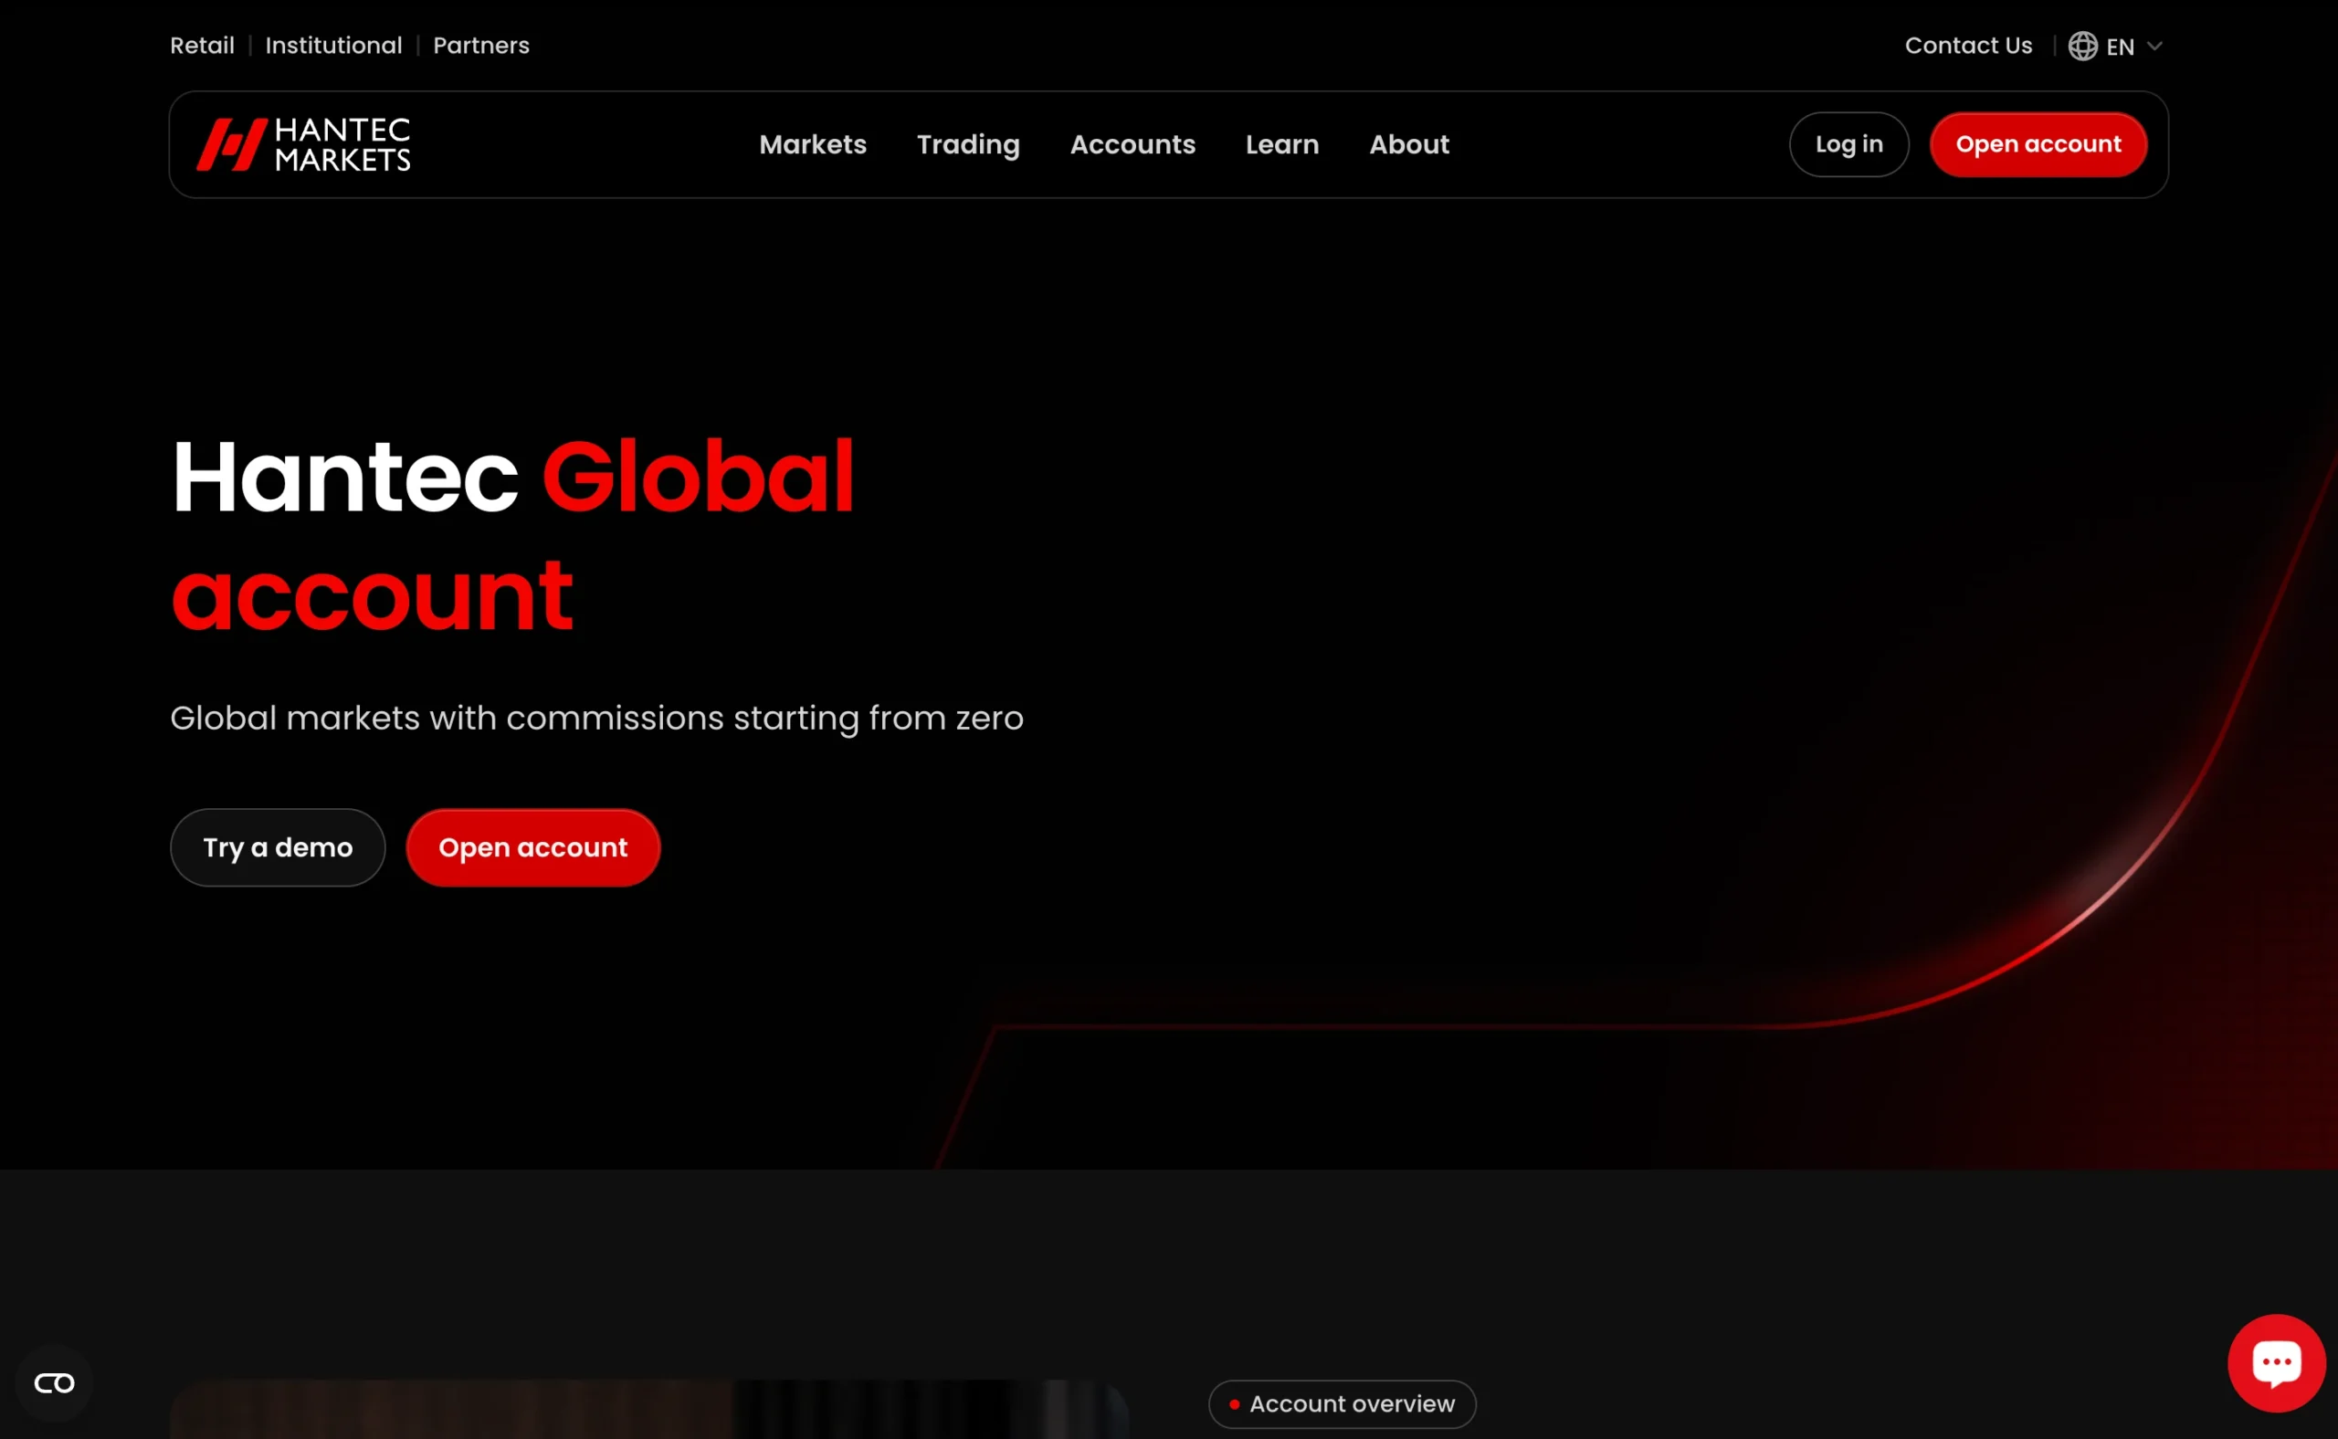Click the Contact Us link
Screen dimensions: 2338x1439
1968,46
